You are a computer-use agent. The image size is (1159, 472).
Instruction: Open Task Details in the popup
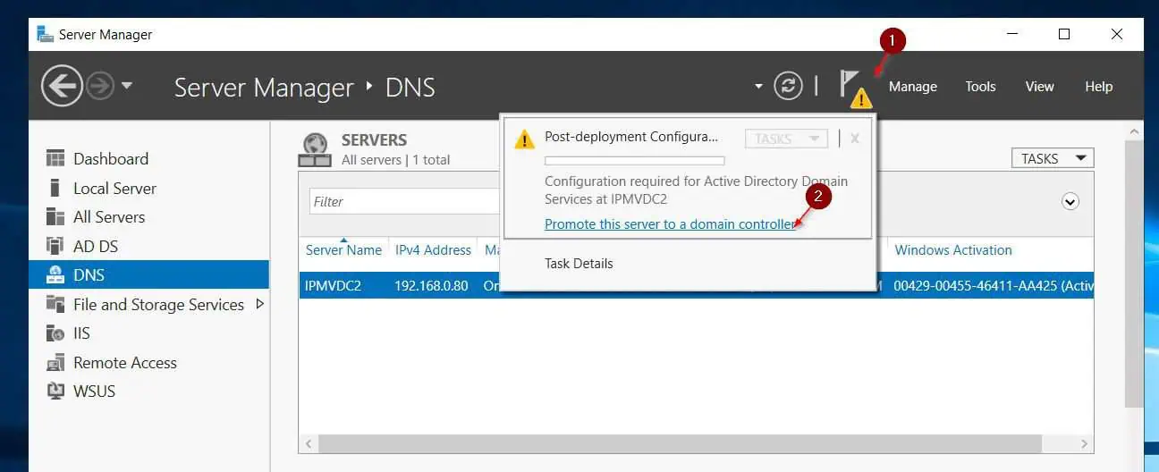pos(579,264)
